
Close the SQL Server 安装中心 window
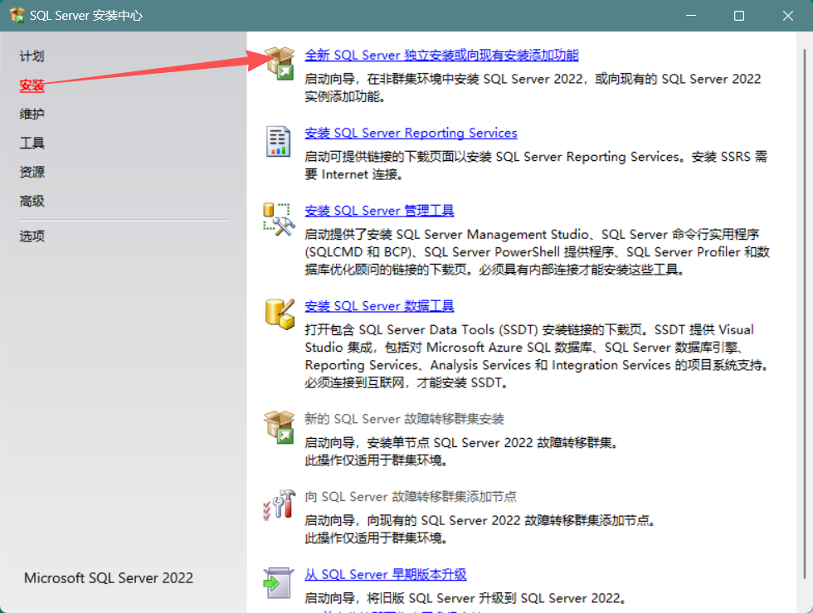tap(788, 16)
